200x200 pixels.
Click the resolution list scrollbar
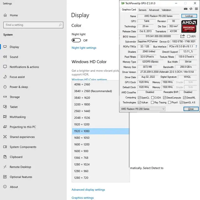point(129,140)
